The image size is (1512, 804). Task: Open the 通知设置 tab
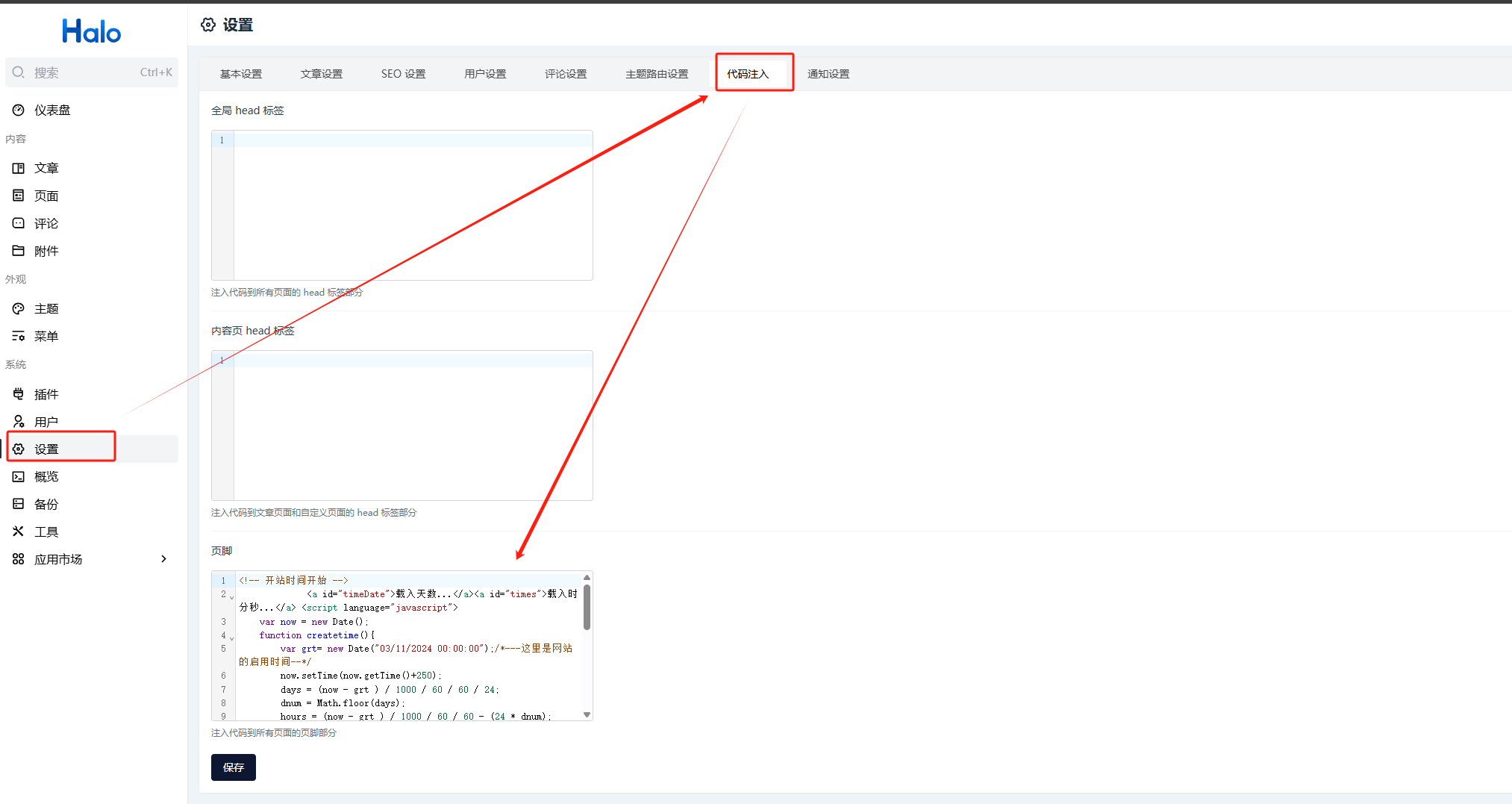[x=828, y=74]
